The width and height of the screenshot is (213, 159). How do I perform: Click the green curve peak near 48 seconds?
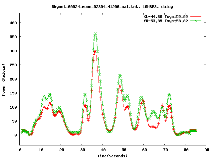click(120, 76)
